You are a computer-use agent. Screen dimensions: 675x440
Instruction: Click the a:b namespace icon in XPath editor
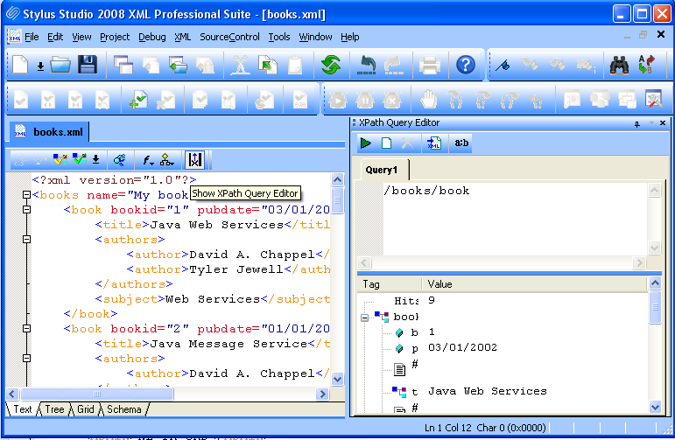point(460,143)
